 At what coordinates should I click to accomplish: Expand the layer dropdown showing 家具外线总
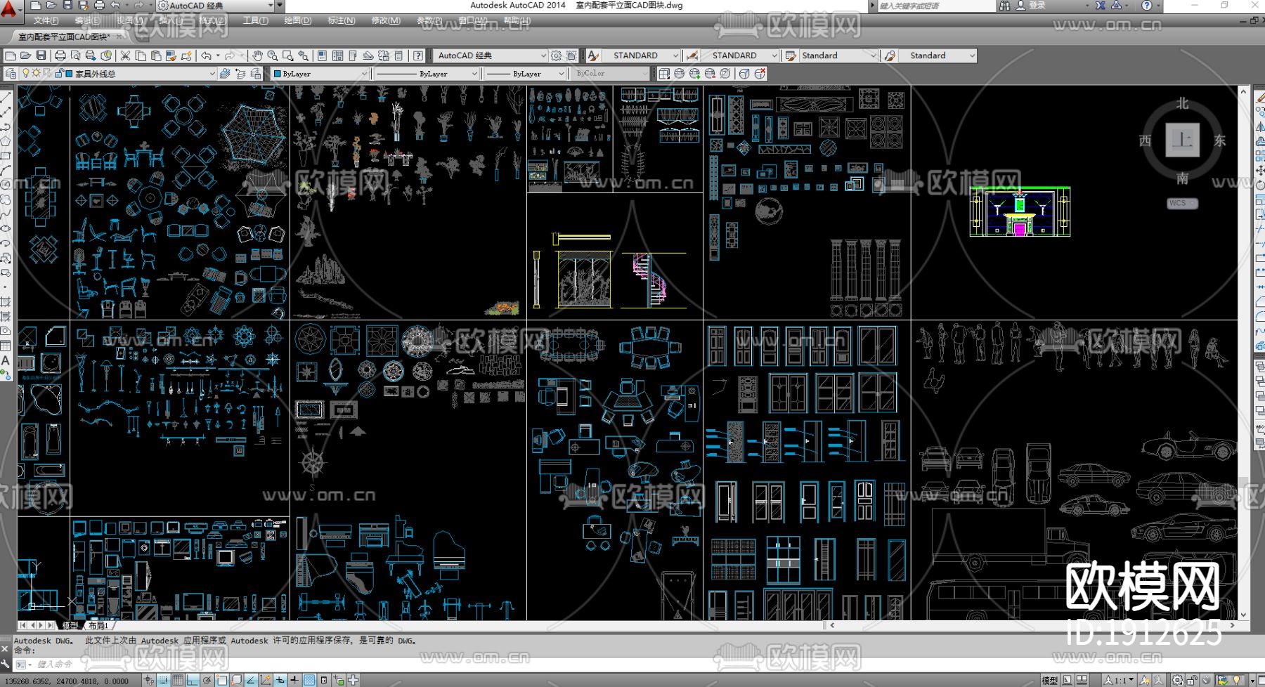point(212,74)
